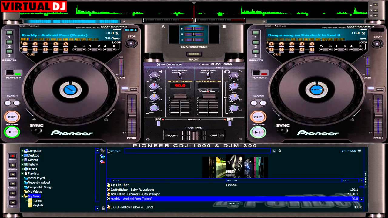Expand the top-level Playlists tree node

point(22,173)
